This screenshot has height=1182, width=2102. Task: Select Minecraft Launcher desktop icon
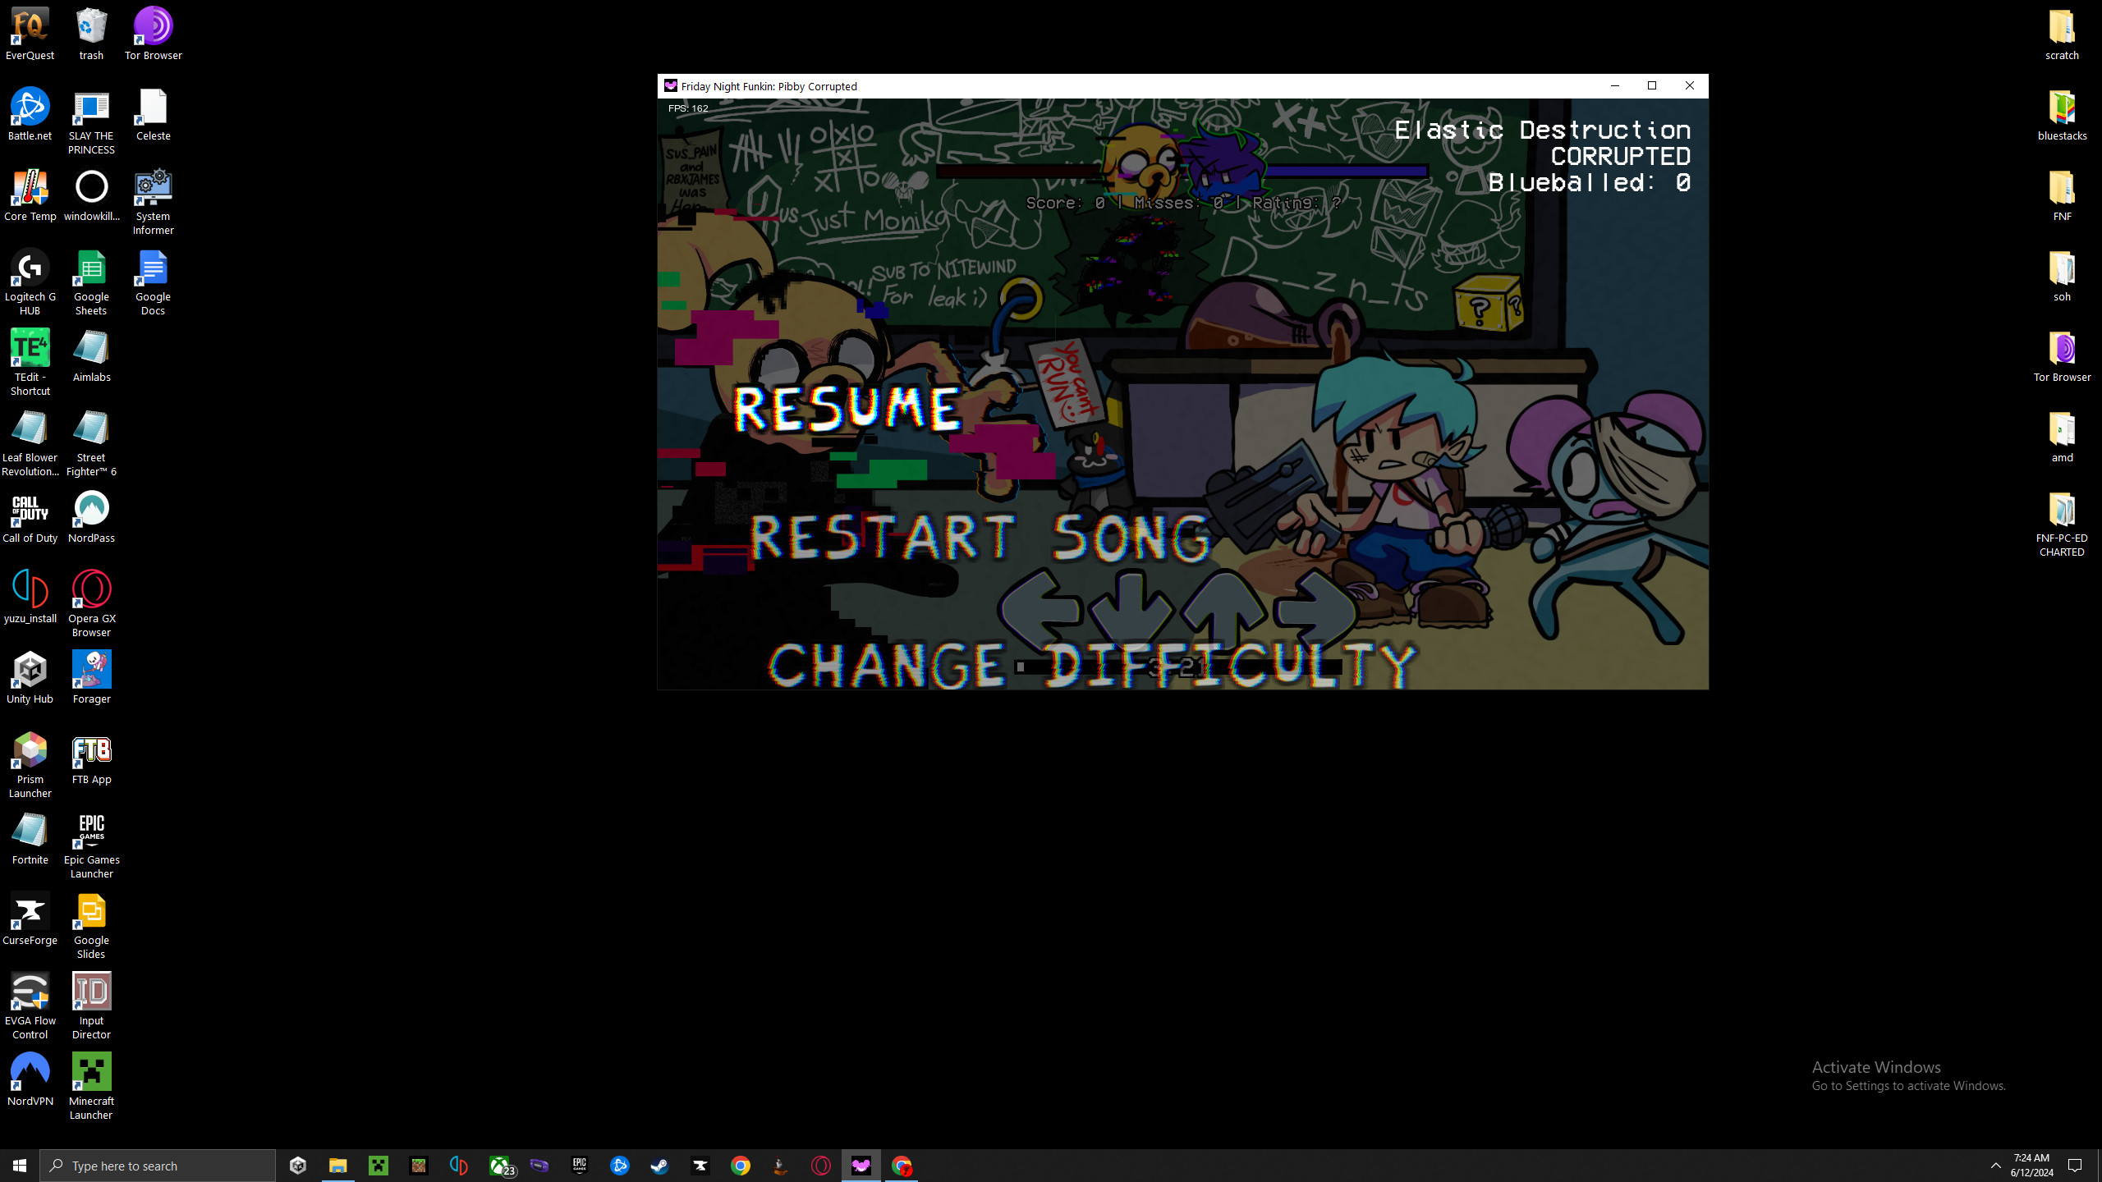pyautogui.click(x=91, y=1087)
